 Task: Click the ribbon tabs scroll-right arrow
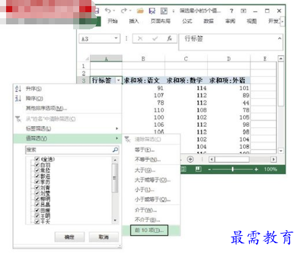[x=282, y=22]
